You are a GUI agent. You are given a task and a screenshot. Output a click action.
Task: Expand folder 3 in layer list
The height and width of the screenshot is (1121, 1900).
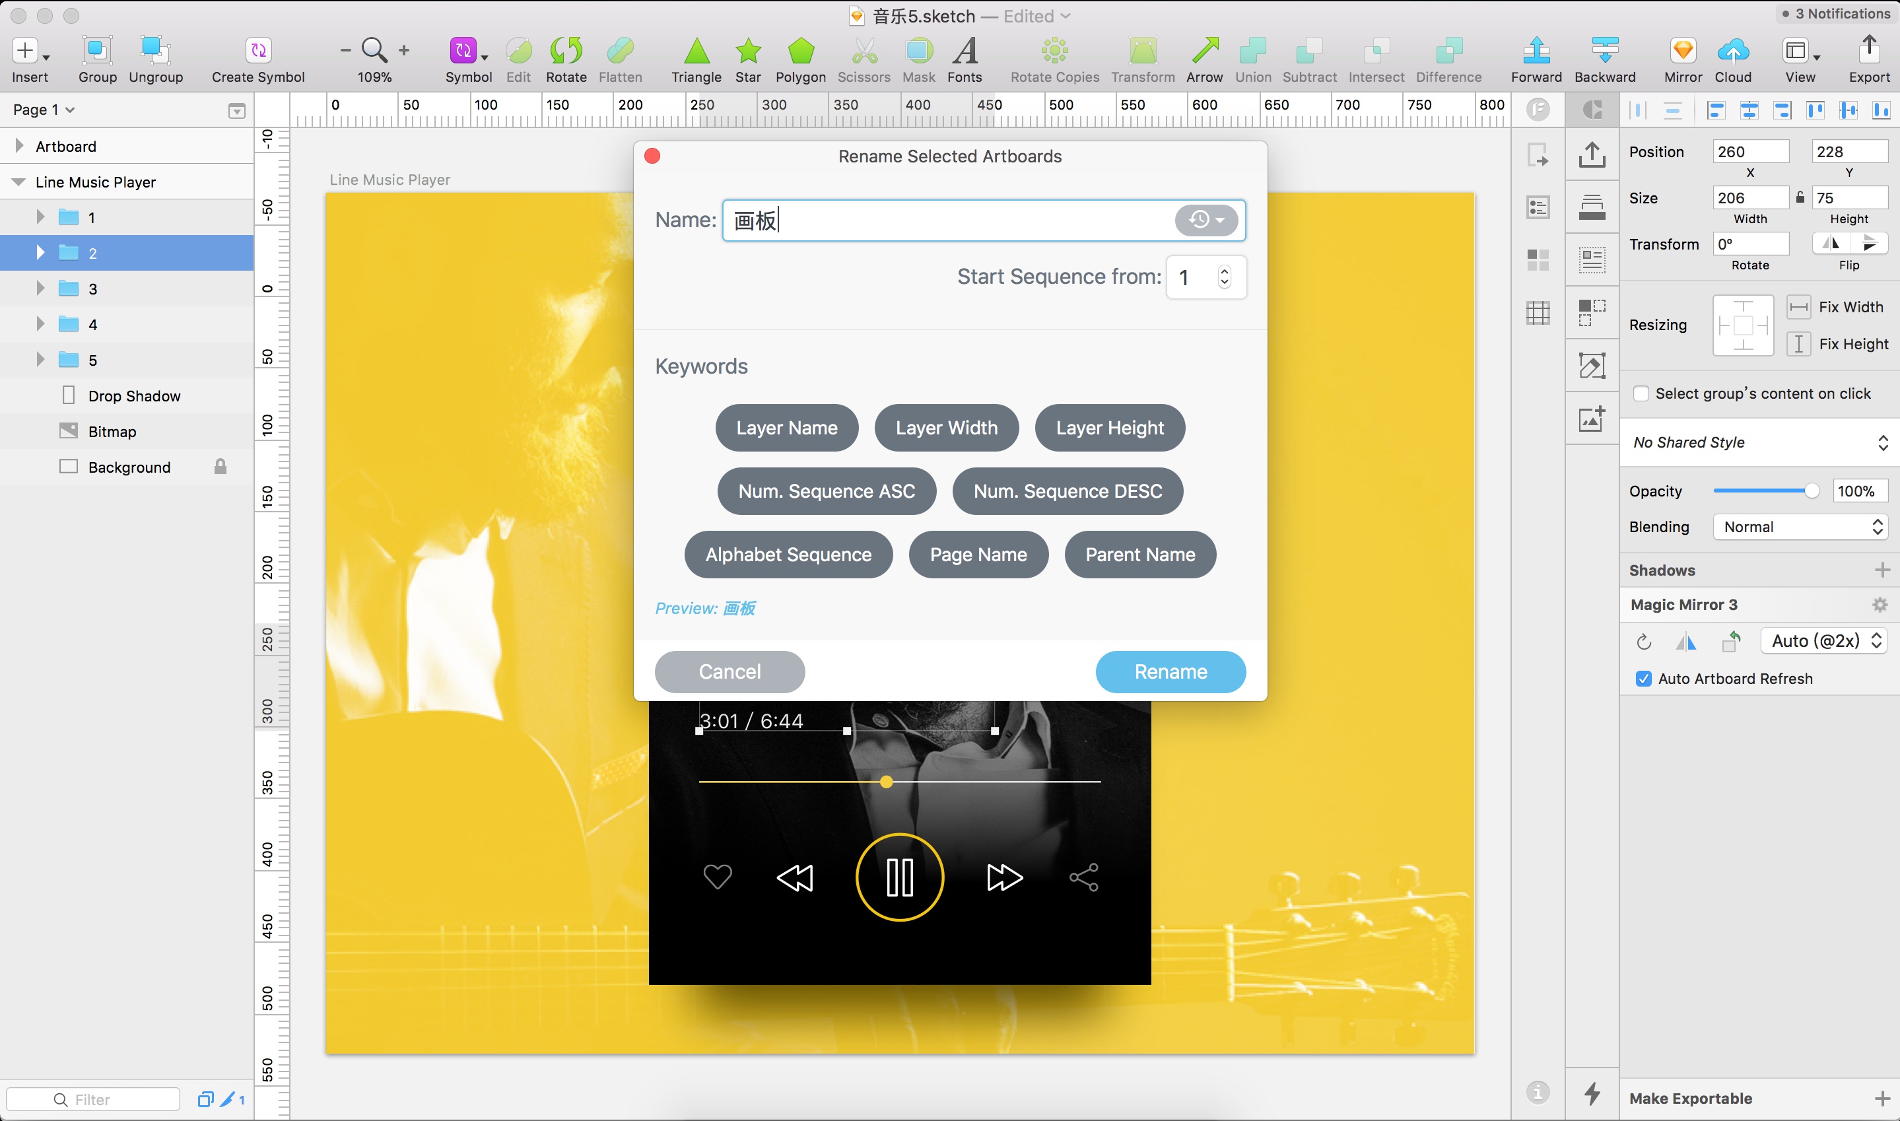pyautogui.click(x=41, y=288)
